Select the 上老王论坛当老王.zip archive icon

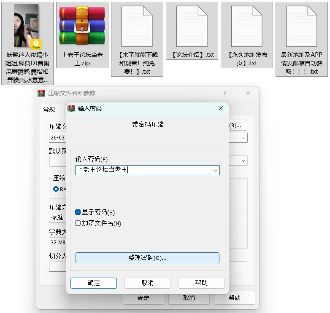pyautogui.click(x=82, y=25)
